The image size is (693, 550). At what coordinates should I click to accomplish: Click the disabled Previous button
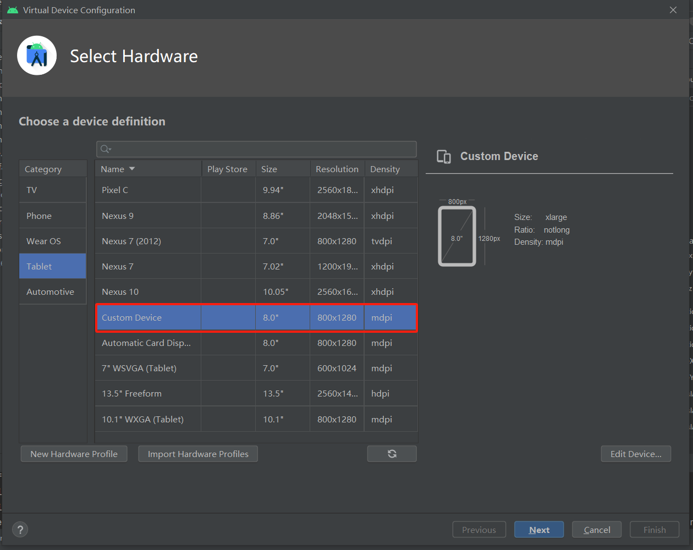pos(479,530)
